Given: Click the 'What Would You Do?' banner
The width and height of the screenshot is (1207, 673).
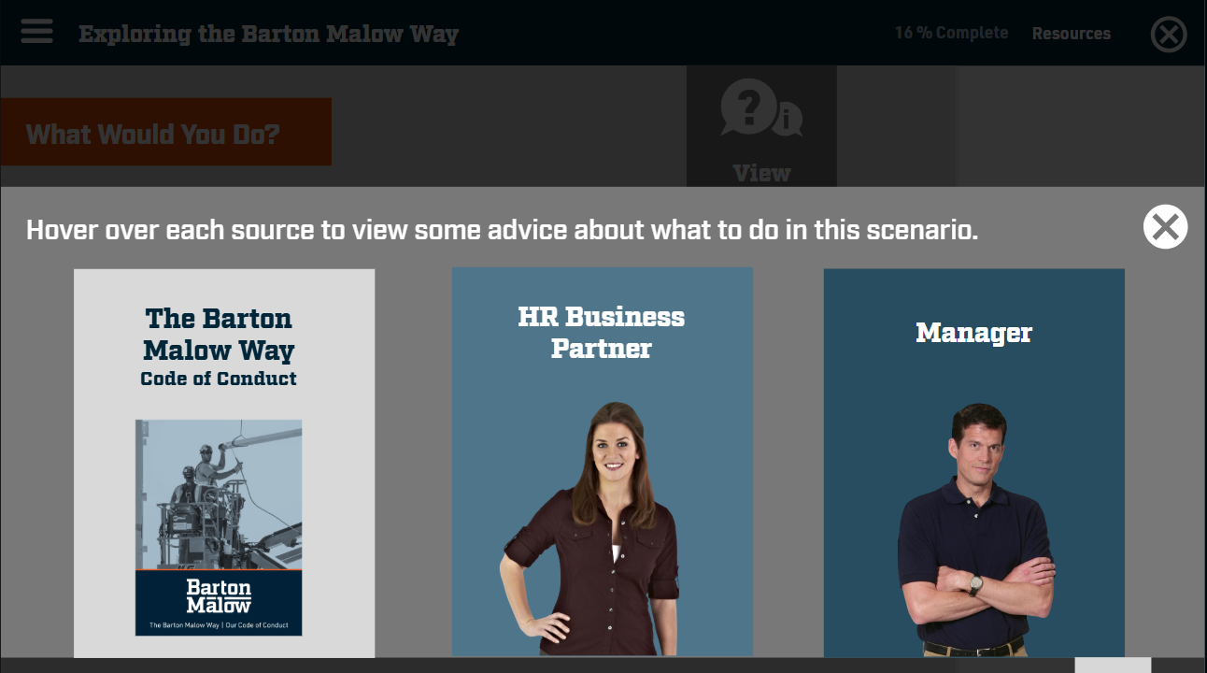Looking at the screenshot, I should 165,132.
